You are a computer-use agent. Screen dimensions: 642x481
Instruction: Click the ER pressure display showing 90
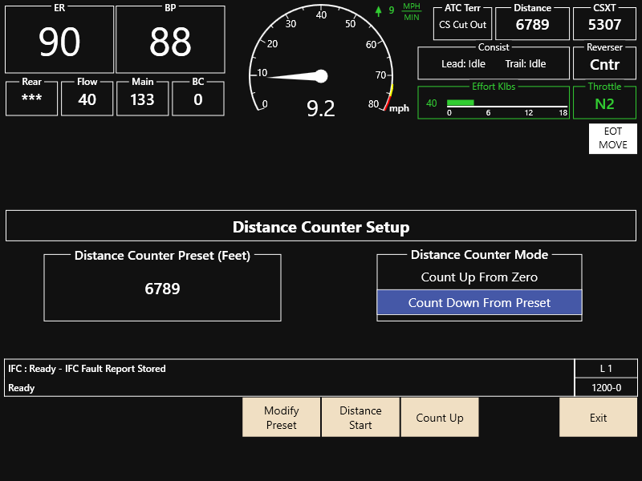click(60, 38)
